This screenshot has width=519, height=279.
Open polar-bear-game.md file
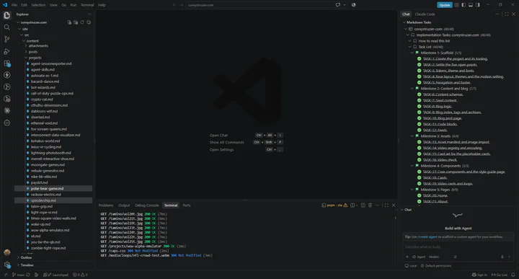(53, 189)
